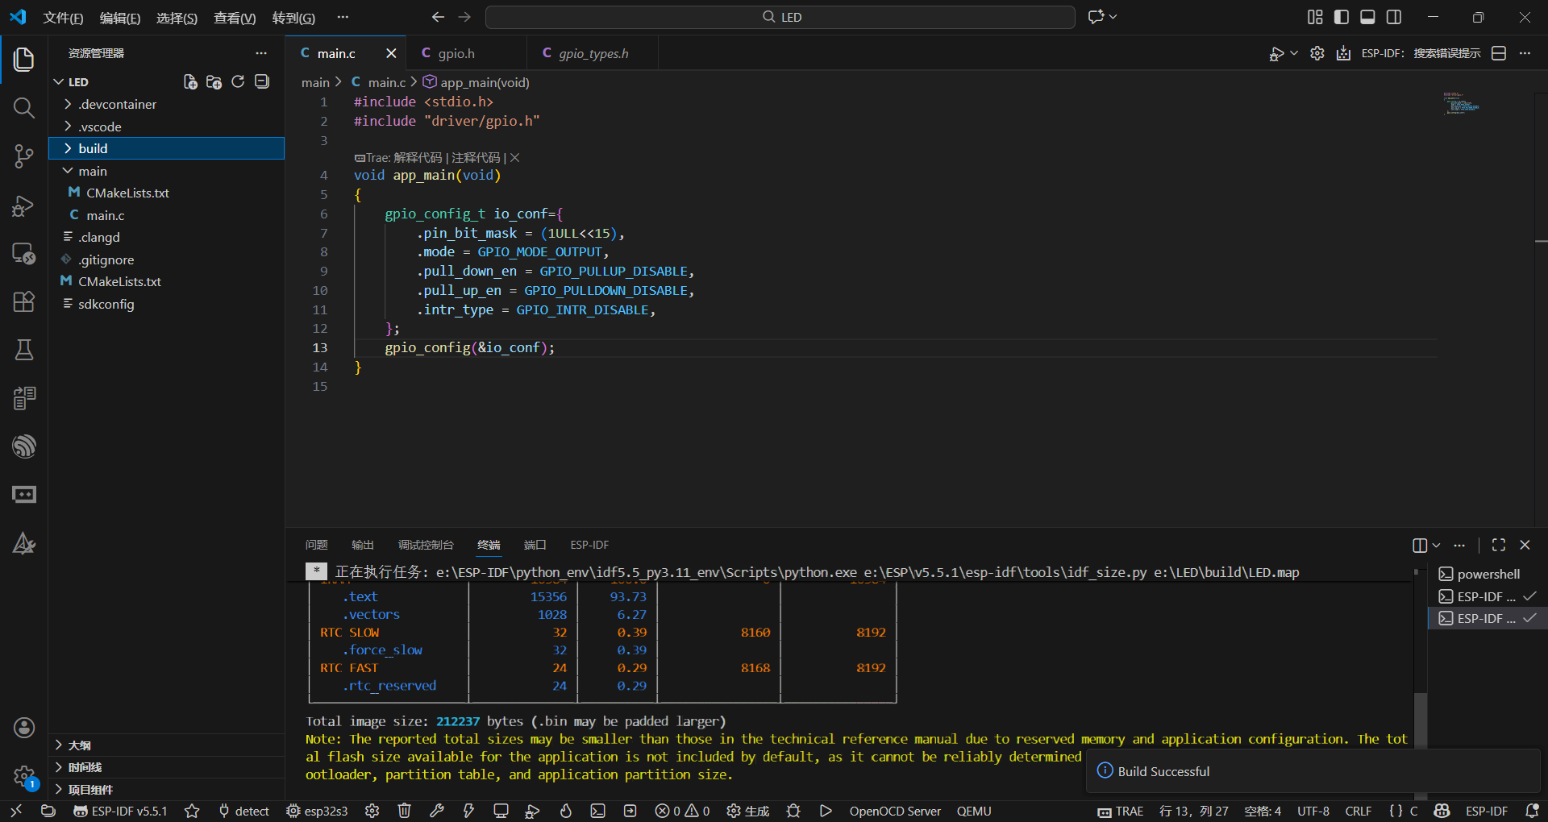
Task: Open the Source Control view
Action: [x=24, y=156]
